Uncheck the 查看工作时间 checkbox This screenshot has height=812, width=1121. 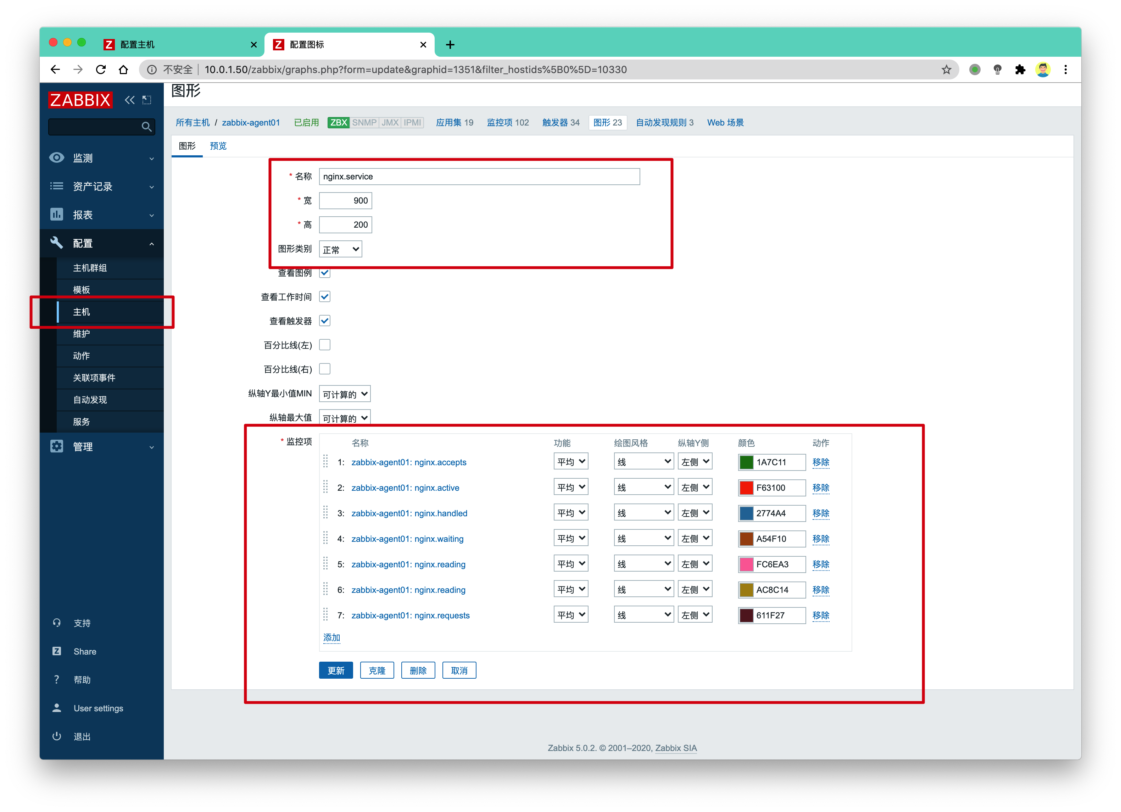coord(325,296)
